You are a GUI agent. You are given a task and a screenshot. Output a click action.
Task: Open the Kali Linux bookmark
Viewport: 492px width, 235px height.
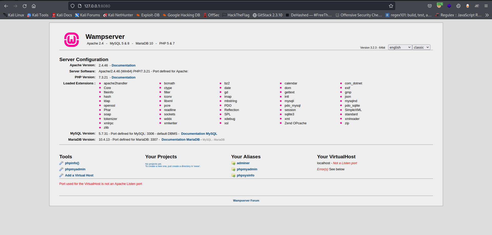[14, 15]
